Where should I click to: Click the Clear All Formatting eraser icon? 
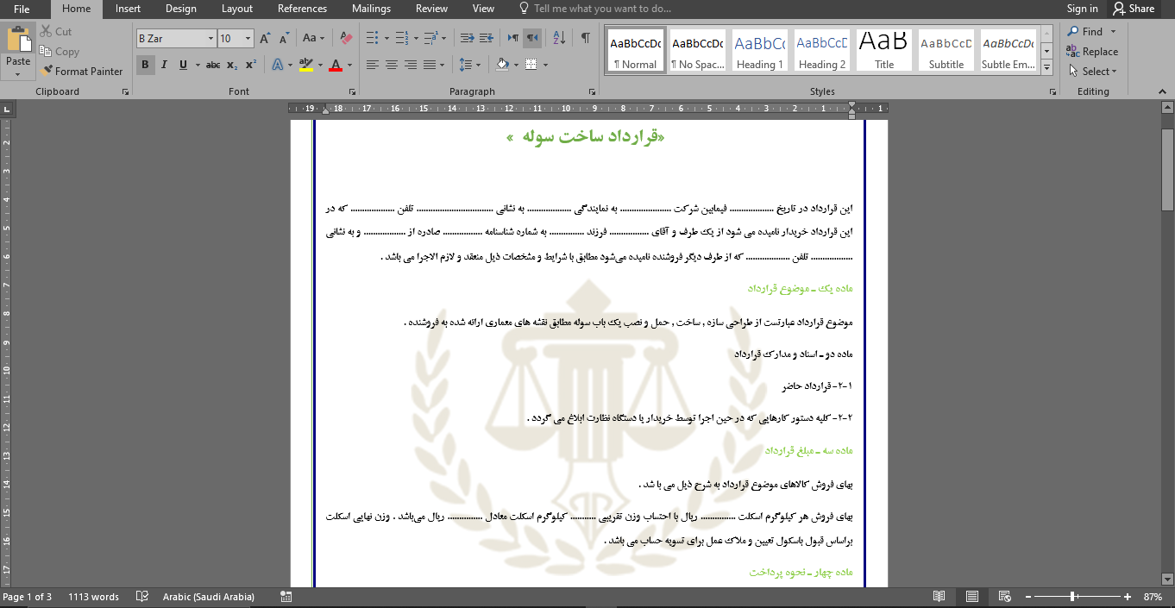(x=346, y=38)
